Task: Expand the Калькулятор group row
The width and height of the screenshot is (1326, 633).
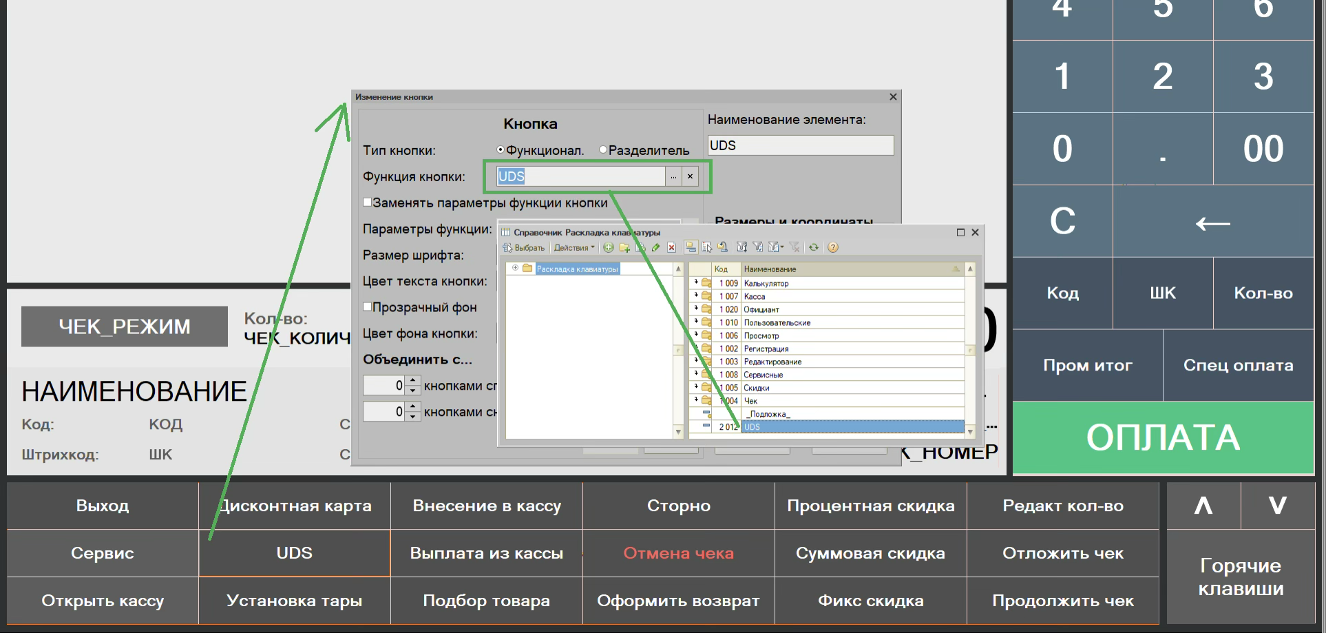Action: coord(696,282)
